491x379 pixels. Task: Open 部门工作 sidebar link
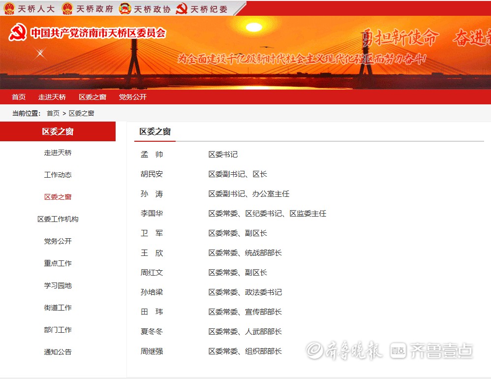pos(58,330)
